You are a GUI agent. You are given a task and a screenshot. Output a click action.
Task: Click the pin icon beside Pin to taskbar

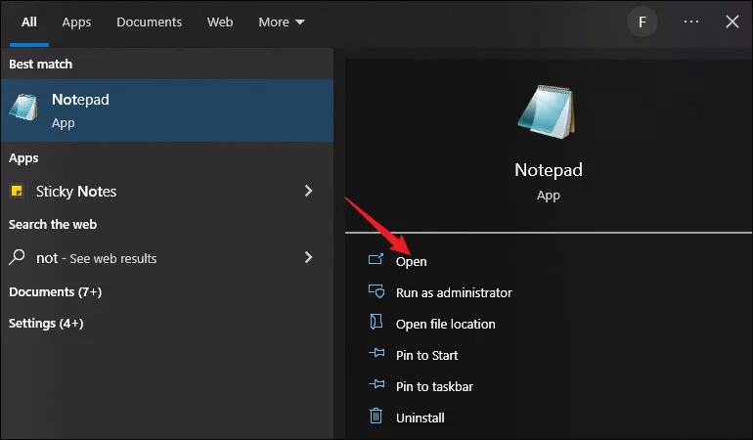pyautogui.click(x=376, y=384)
